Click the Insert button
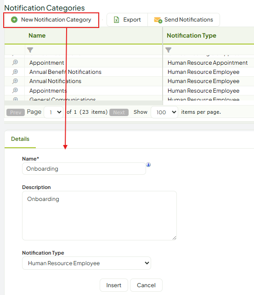Viewport: 254px width, 295px height. tap(114, 285)
